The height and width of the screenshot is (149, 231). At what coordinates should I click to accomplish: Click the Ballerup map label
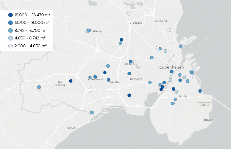point(96,31)
